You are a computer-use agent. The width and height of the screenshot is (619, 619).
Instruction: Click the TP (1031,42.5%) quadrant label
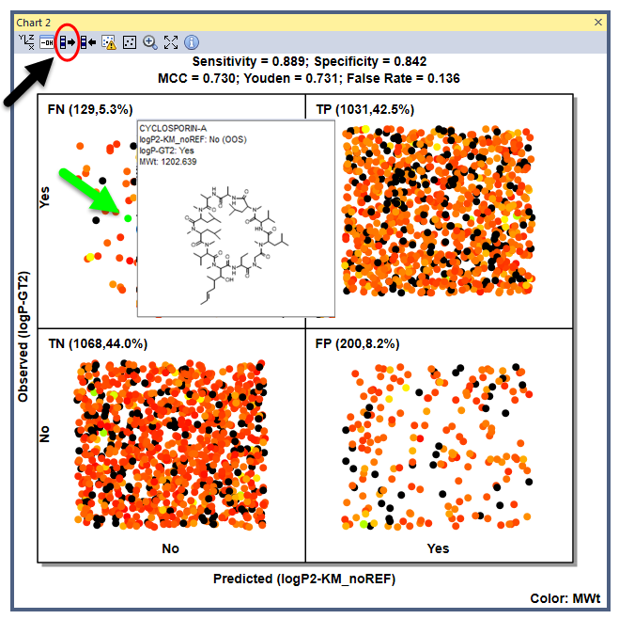[364, 109]
